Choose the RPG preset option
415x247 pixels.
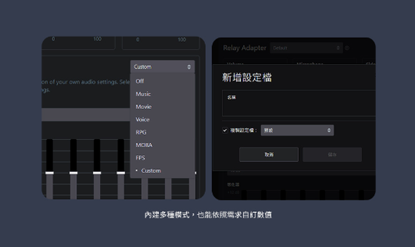[141, 132]
